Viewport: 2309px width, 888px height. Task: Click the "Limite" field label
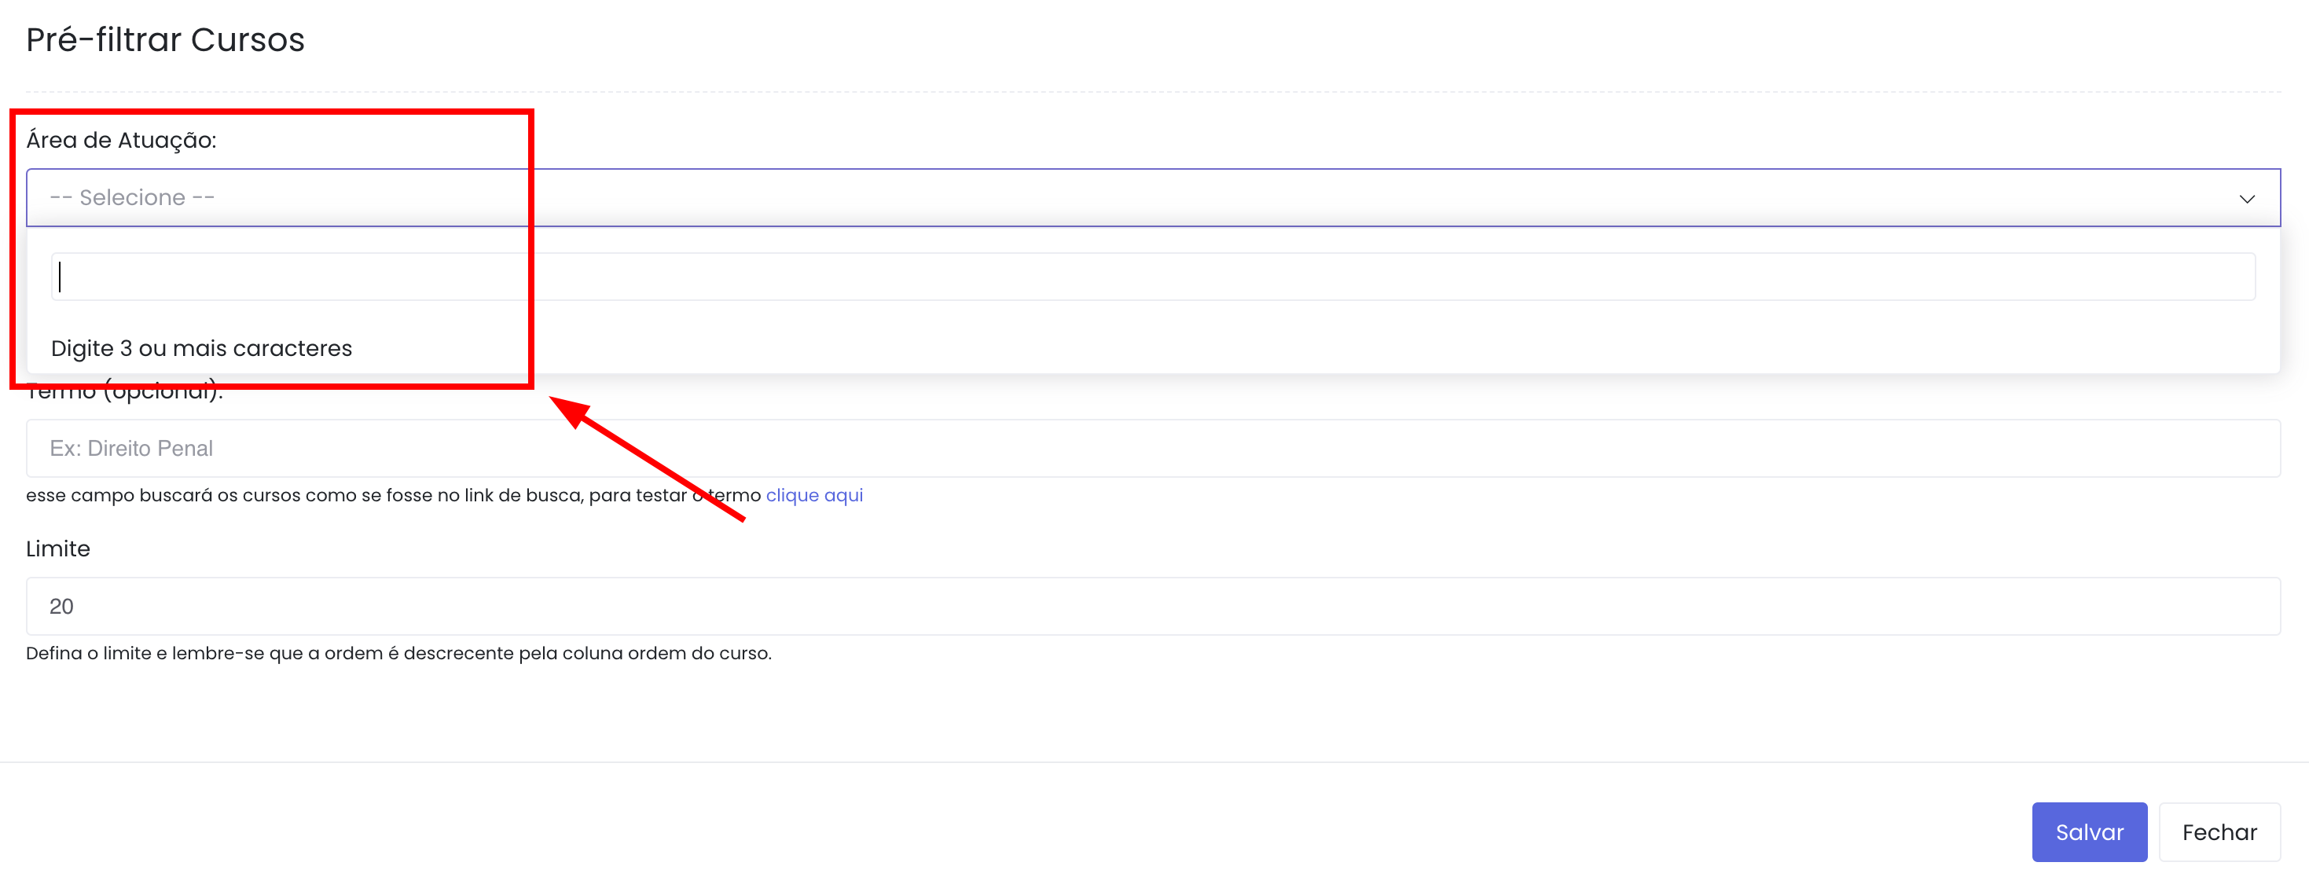click(58, 549)
